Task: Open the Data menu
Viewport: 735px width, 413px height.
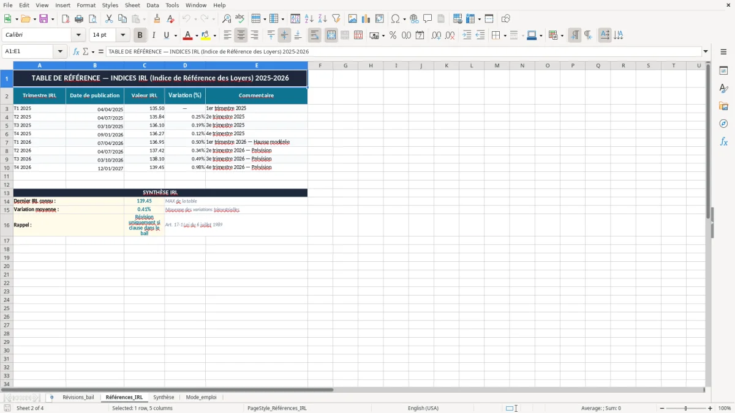Action: (x=153, y=5)
